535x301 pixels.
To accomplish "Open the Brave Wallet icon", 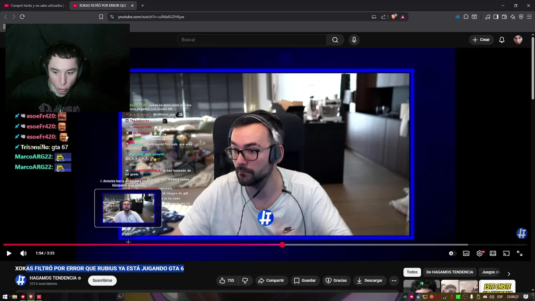I will tap(504, 17).
